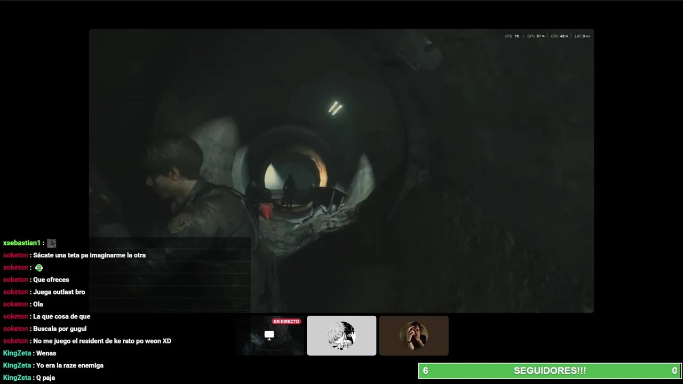Click xsebastian1 username in chat

point(21,243)
